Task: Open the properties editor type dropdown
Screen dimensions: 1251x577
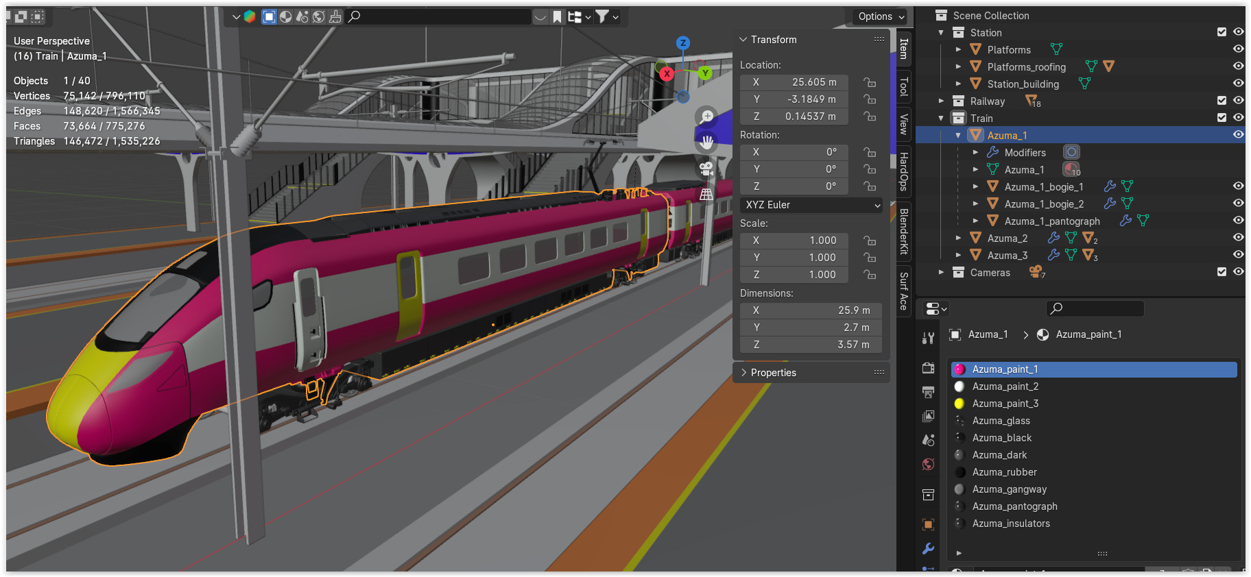Action: pos(936,309)
